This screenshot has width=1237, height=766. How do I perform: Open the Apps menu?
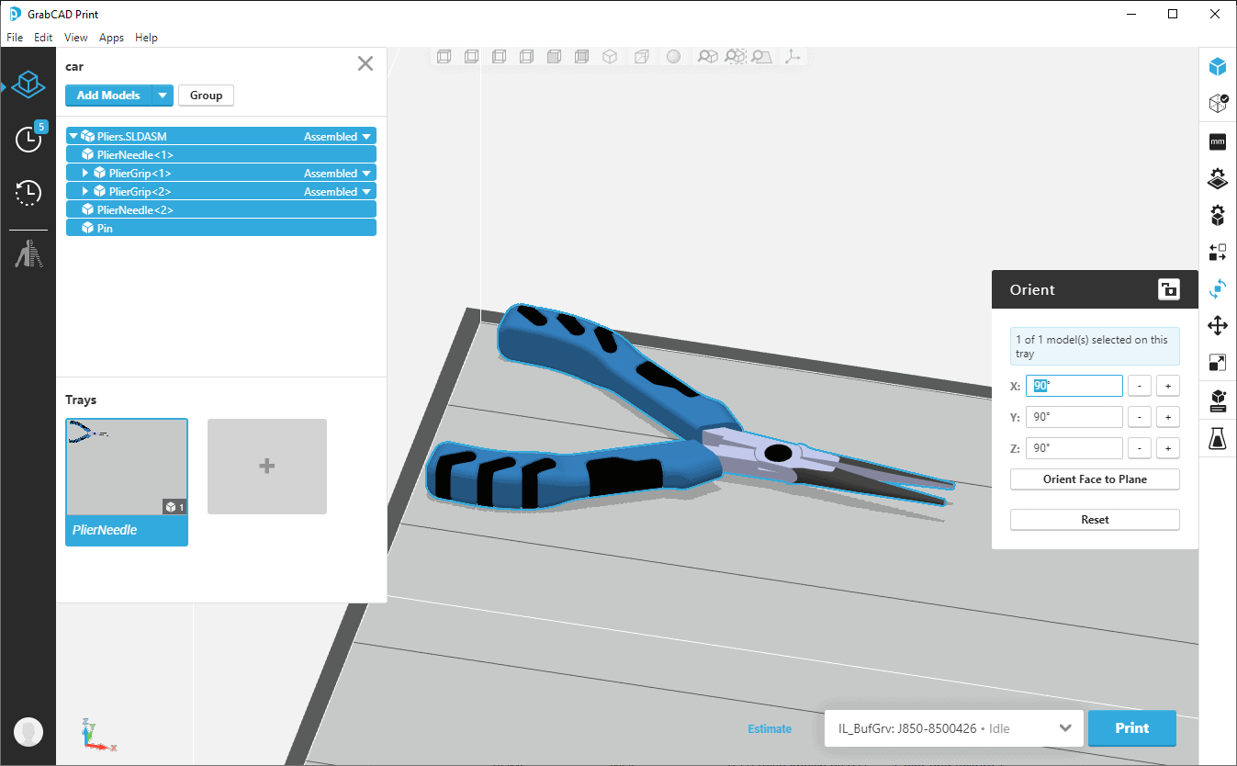pos(111,38)
